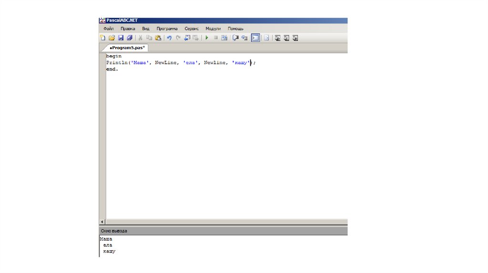The image size is (488, 273).
Task: Stop program execution with the square icon
Action: coord(215,38)
